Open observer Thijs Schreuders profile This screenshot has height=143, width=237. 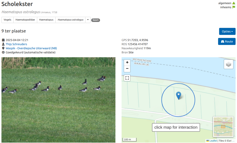click(16, 44)
